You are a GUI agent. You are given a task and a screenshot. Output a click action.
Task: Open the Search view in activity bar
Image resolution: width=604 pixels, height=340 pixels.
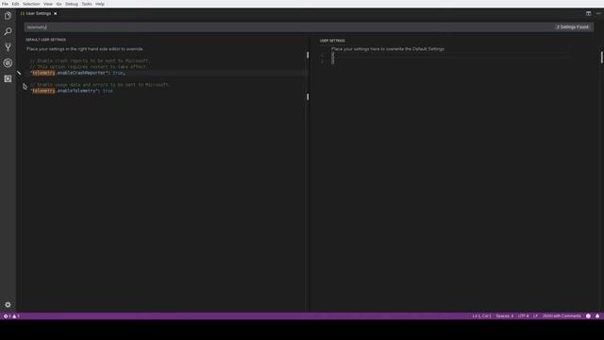pos(8,31)
